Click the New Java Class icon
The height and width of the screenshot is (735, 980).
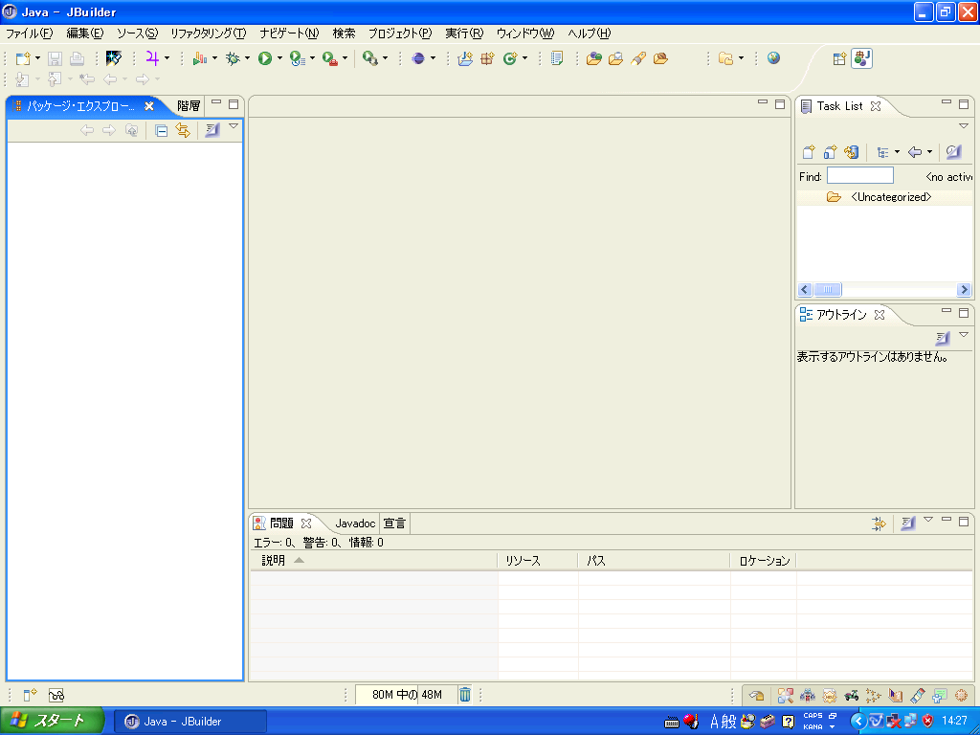pos(509,58)
